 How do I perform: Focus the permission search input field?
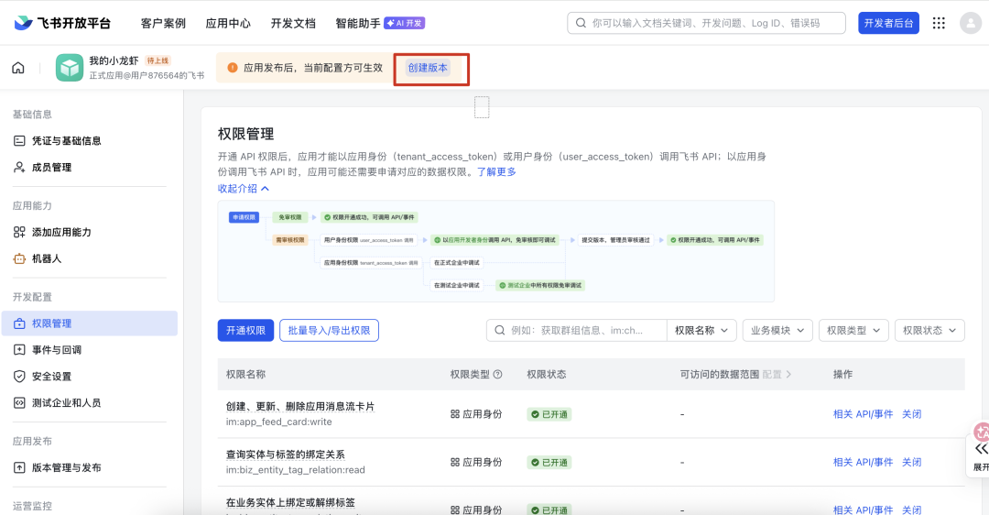click(577, 330)
